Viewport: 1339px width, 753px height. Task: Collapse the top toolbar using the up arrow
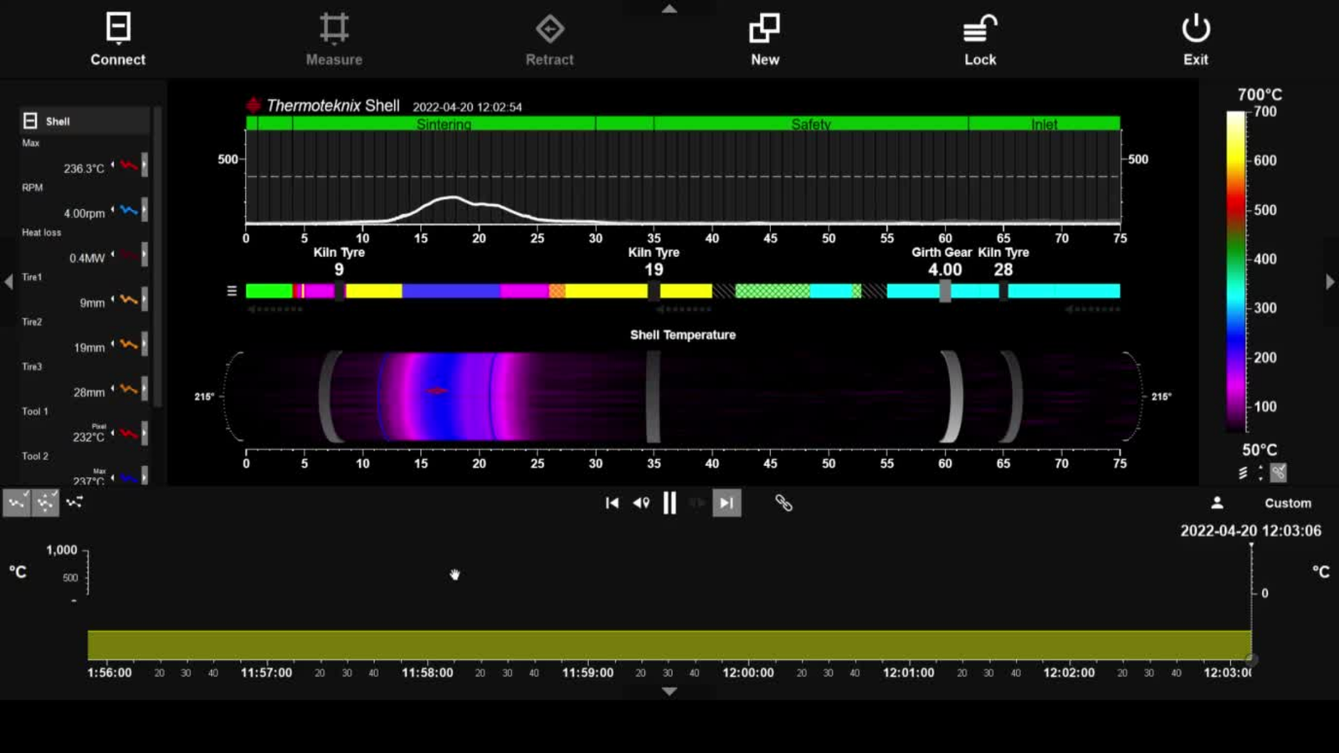tap(669, 8)
